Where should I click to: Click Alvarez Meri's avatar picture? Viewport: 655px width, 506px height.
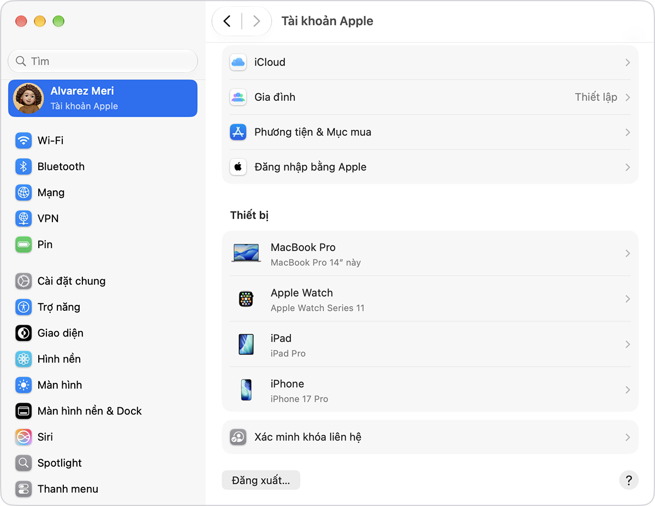pos(28,98)
